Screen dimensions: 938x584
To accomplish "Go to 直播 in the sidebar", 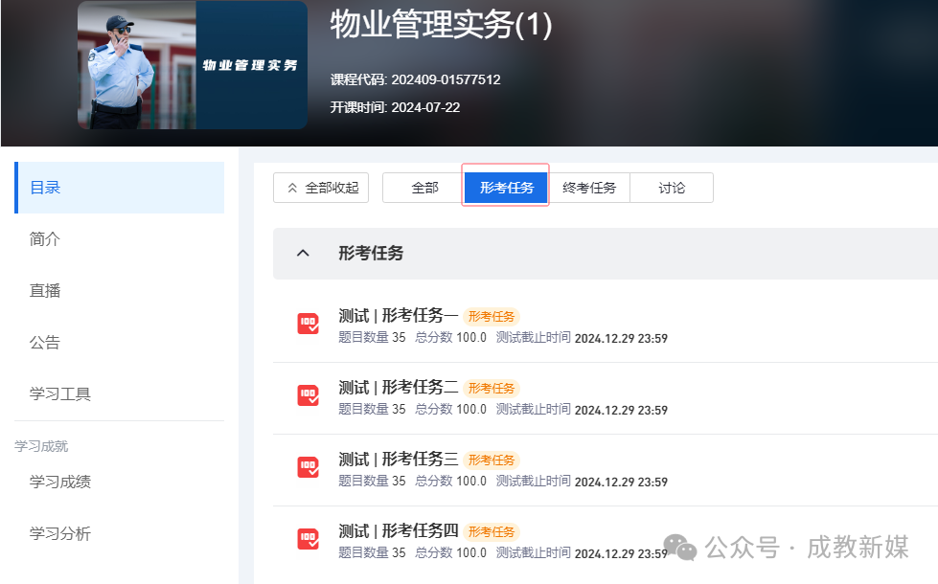I will click(45, 291).
